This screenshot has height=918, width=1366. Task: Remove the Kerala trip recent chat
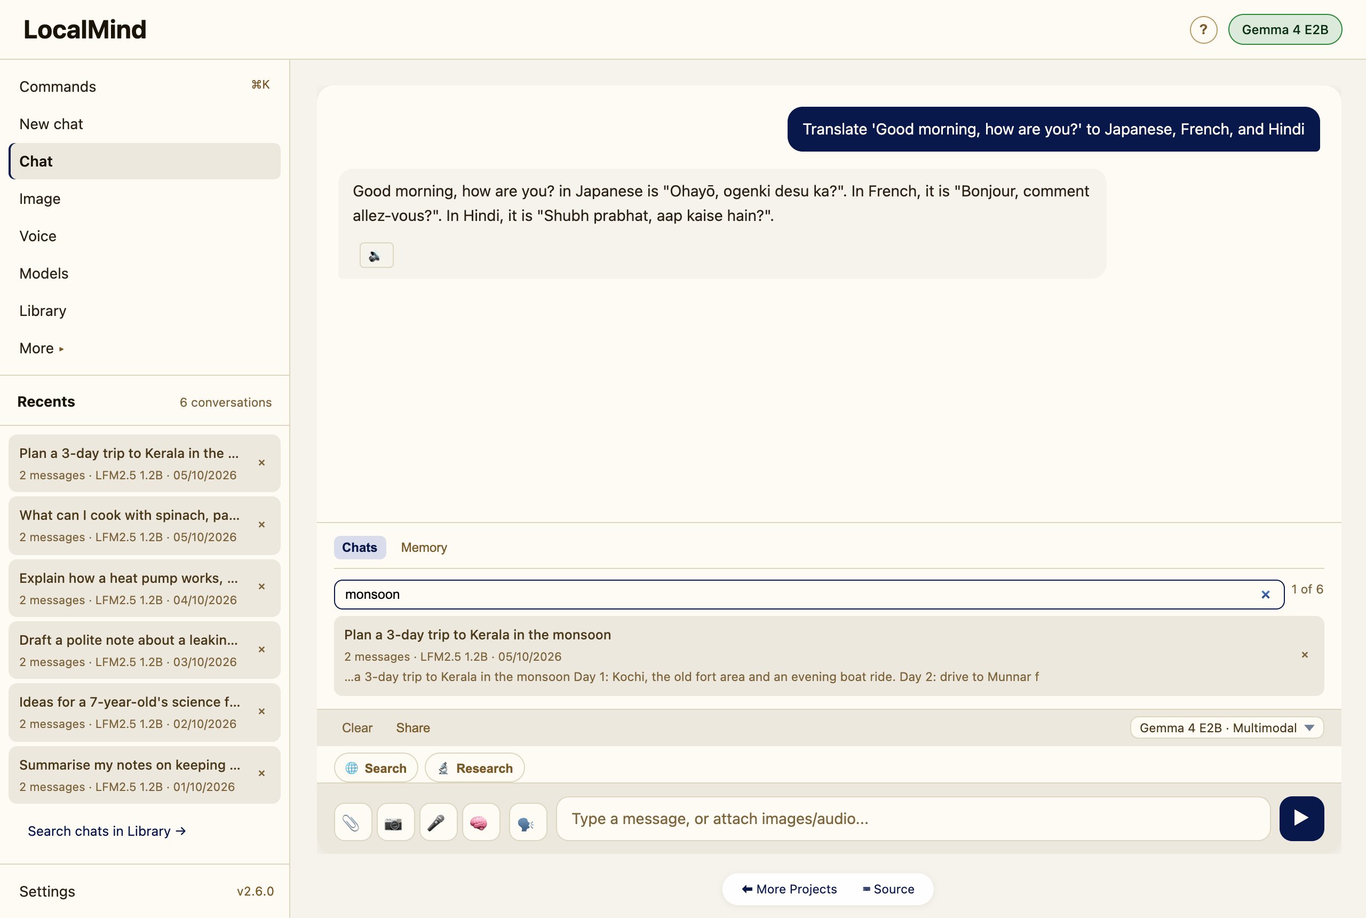pos(261,463)
